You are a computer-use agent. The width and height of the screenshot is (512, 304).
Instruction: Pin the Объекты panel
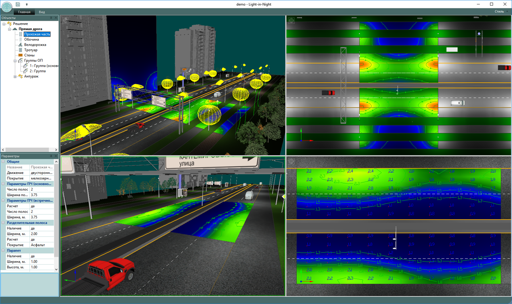tap(51, 18)
